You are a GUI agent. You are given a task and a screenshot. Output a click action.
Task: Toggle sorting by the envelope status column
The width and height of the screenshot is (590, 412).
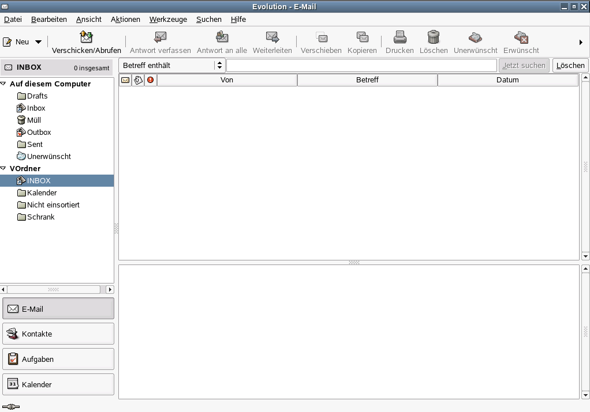125,80
